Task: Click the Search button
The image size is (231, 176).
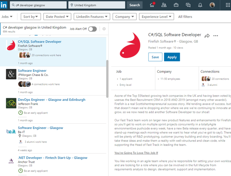Action: pyautogui.click(x=134, y=5)
